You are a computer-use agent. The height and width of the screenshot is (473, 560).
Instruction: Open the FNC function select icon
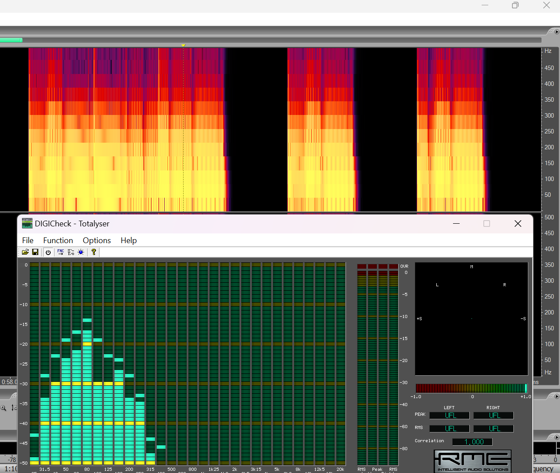pos(61,252)
